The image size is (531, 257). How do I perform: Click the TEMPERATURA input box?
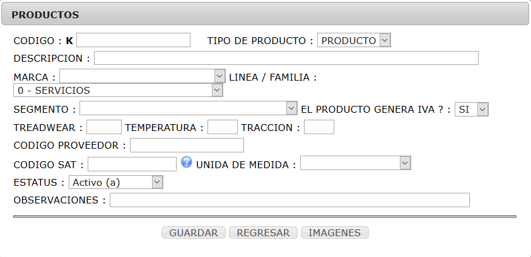click(x=223, y=127)
